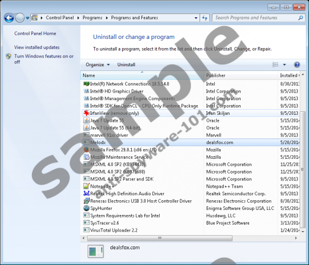Open Control Panel Home link
This screenshot has height=265, width=309.
tap(35, 33)
